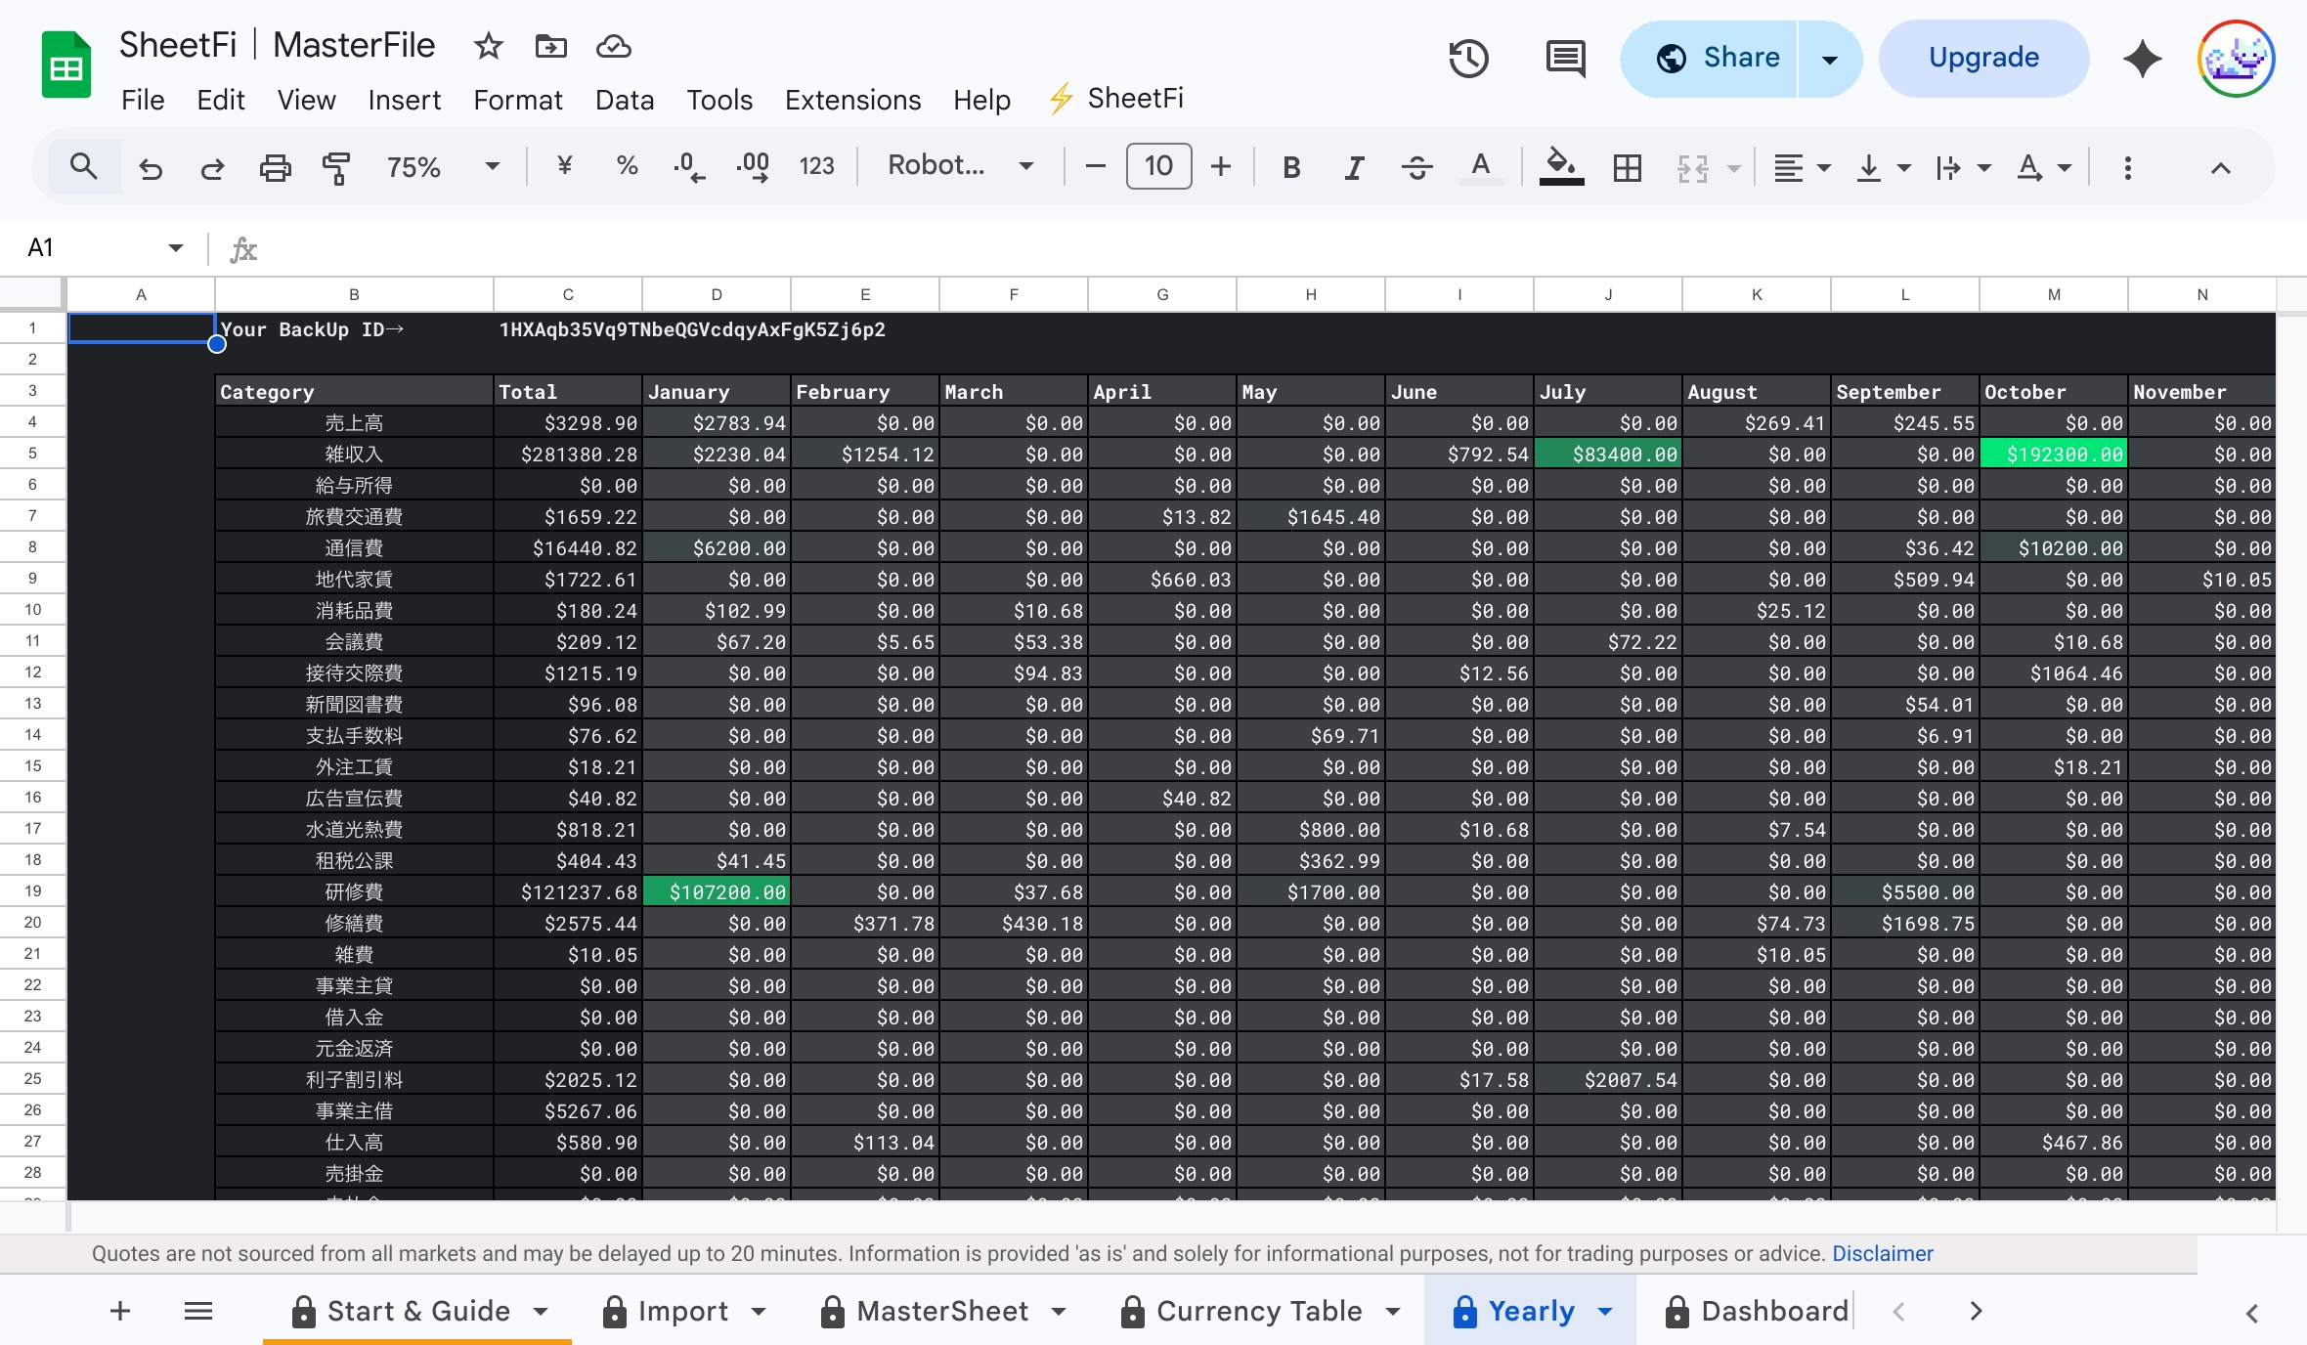Toggle strikethrough formatting
Viewport: 2307px width, 1345px height.
[1416, 168]
